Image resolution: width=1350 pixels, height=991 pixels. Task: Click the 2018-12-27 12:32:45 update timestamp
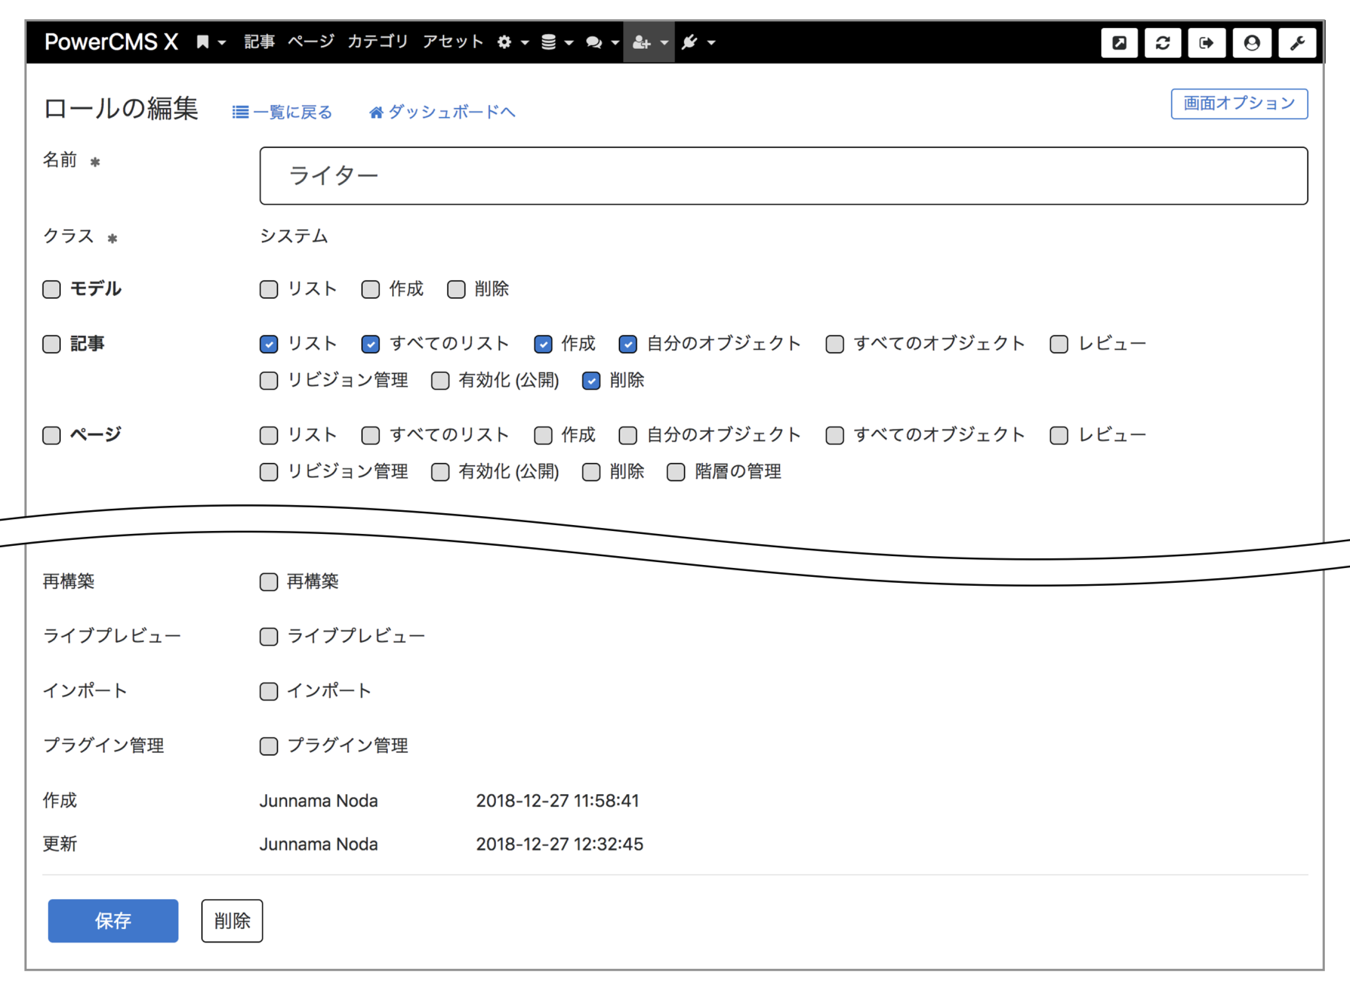[560, 844]
